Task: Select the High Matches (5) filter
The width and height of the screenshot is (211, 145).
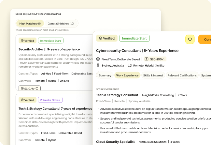Action: coord(30,24)
